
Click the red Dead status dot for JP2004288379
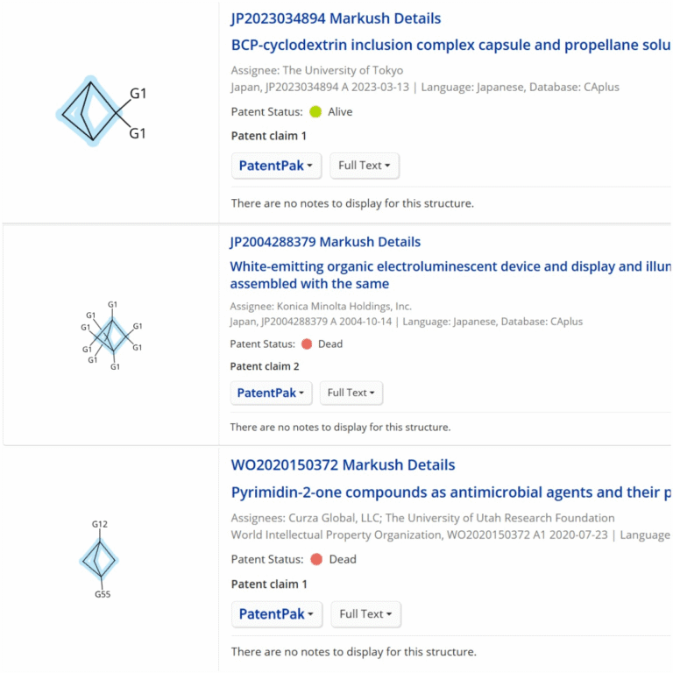pyautogui.click(x=307, y=344)
